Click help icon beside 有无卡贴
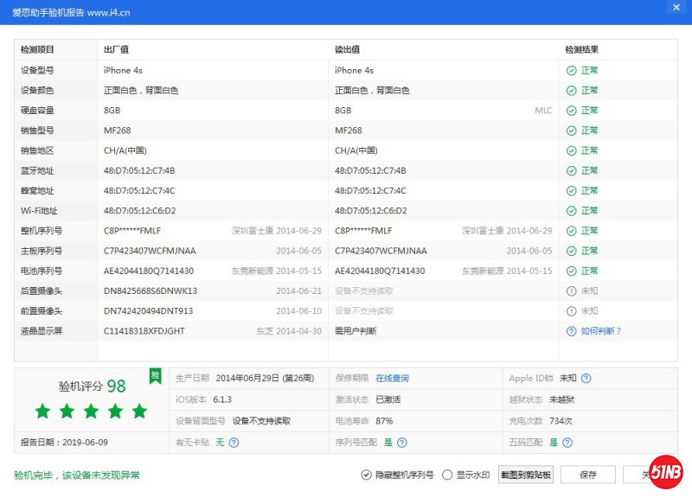Screen dimensions: 692x498 (234, 442)
